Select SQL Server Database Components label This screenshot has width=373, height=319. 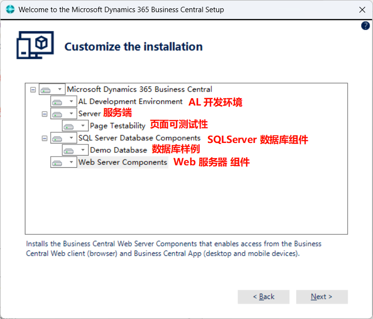pyautogui.click(x=139, y=138)
